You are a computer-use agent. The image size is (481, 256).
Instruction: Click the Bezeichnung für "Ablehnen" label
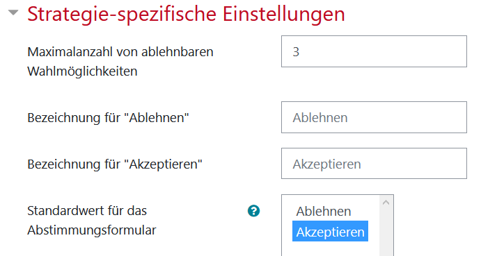[x=108, y=117]
